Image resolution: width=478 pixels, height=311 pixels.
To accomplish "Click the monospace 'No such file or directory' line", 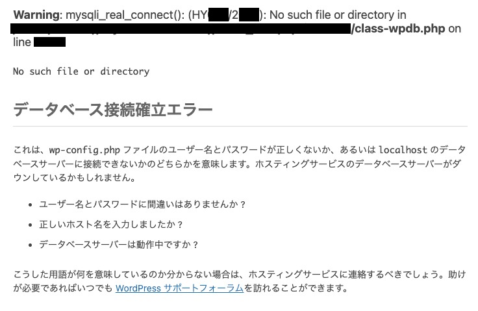I will 81,71.
